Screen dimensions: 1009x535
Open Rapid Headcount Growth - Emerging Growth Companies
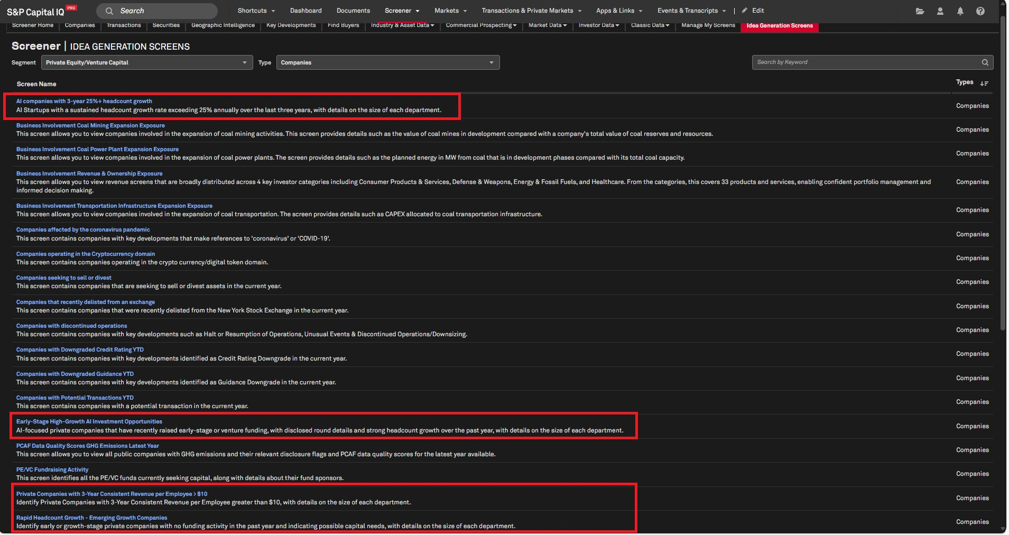point(91,518)
